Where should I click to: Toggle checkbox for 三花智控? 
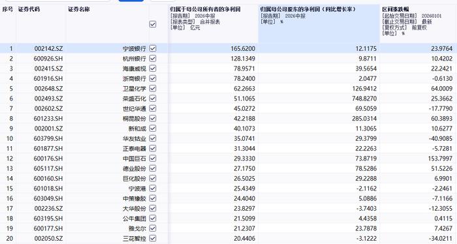(x=153, y=238)
